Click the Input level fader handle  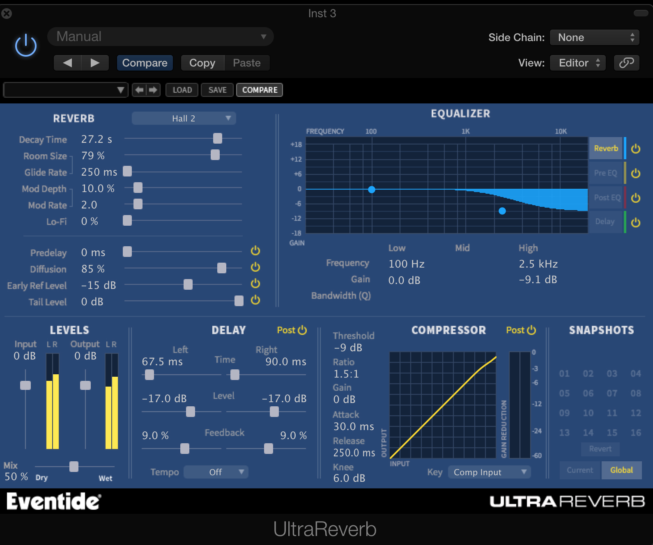coord(25,385)
